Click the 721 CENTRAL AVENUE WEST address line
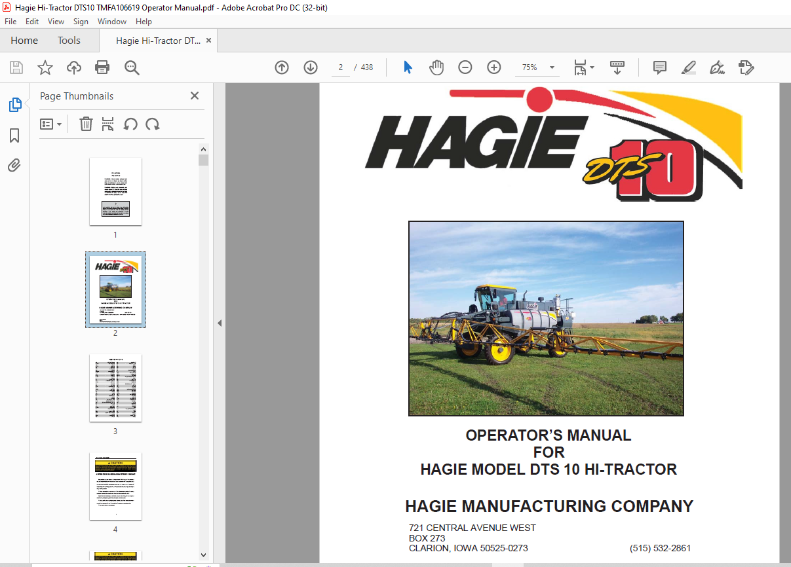791x567 pixels. pos(472,528)
